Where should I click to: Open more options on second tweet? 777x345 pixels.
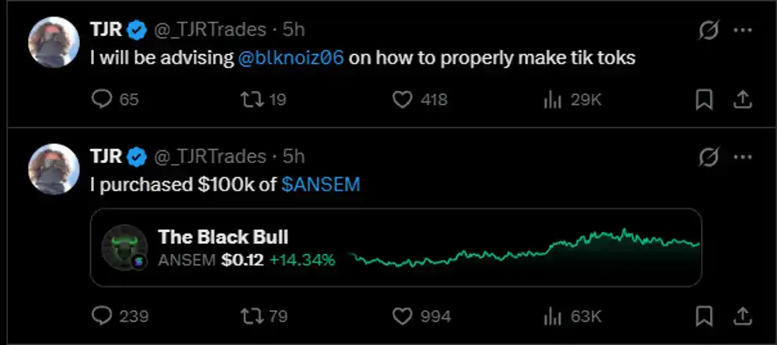coord(743,158)
